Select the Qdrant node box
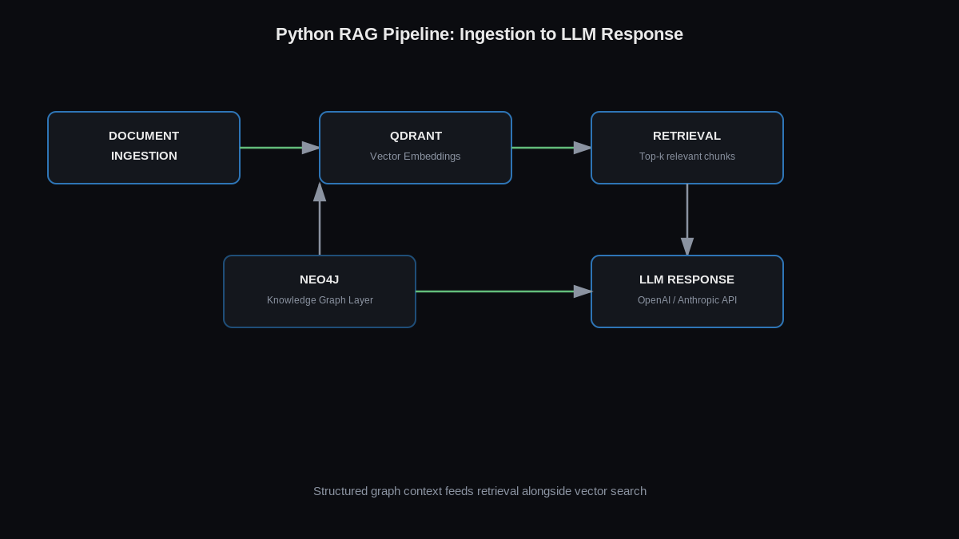 click(416, 148)
